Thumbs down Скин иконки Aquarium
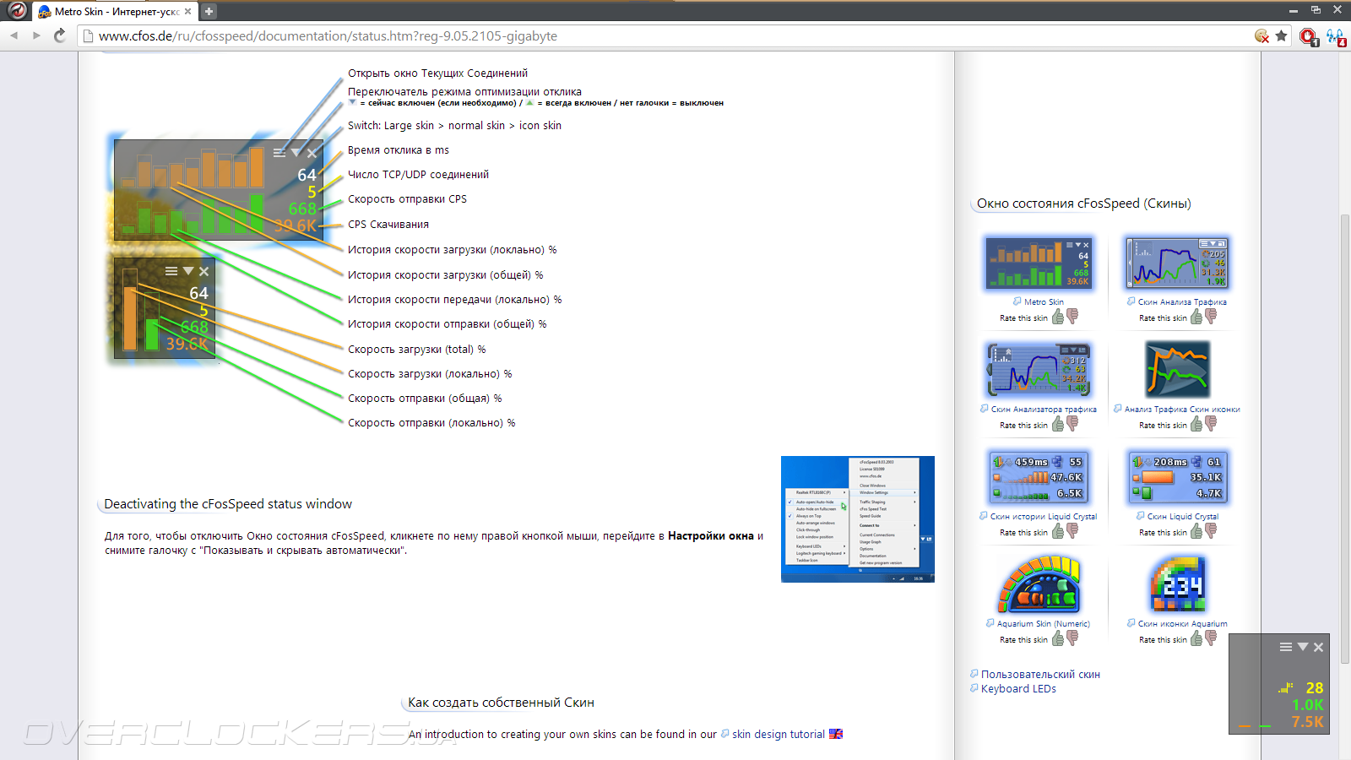The width and height of the screenshot is (1351, 760). tap(1211, 638)
